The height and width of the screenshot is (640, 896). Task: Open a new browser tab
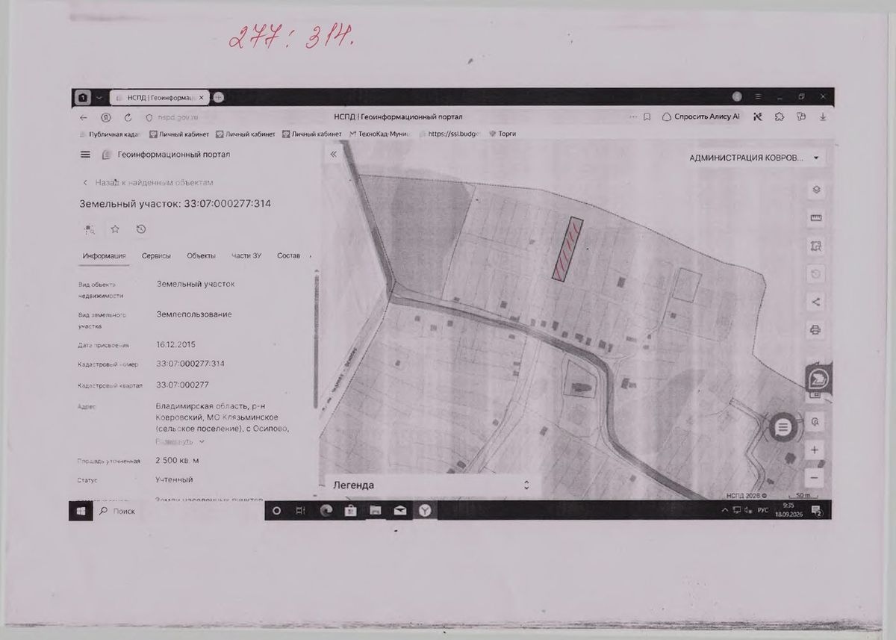pyautogui.click(x=219, y=97)
